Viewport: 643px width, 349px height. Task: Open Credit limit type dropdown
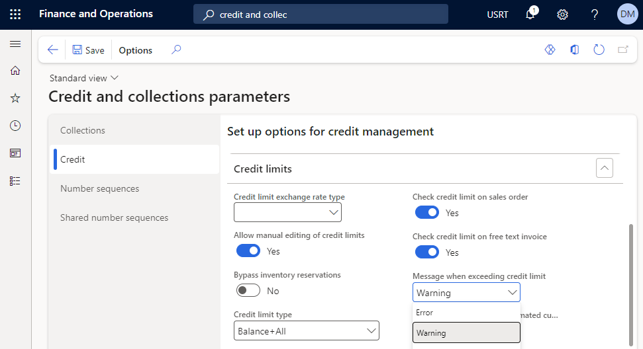(306, 330)
